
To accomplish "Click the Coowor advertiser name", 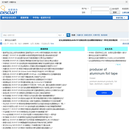I will pyautogui.click(x=92, y=78).
